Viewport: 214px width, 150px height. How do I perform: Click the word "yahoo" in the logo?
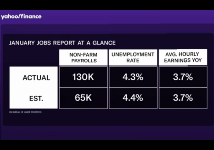11,17
